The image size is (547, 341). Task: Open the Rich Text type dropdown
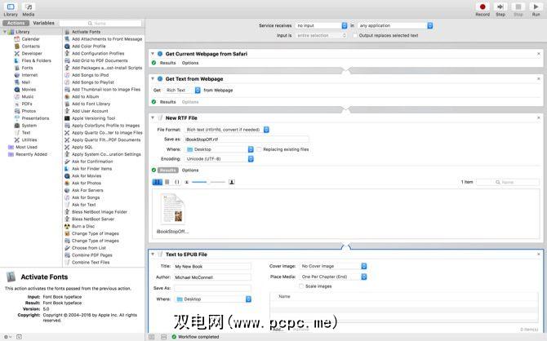[x=182, y=91]
